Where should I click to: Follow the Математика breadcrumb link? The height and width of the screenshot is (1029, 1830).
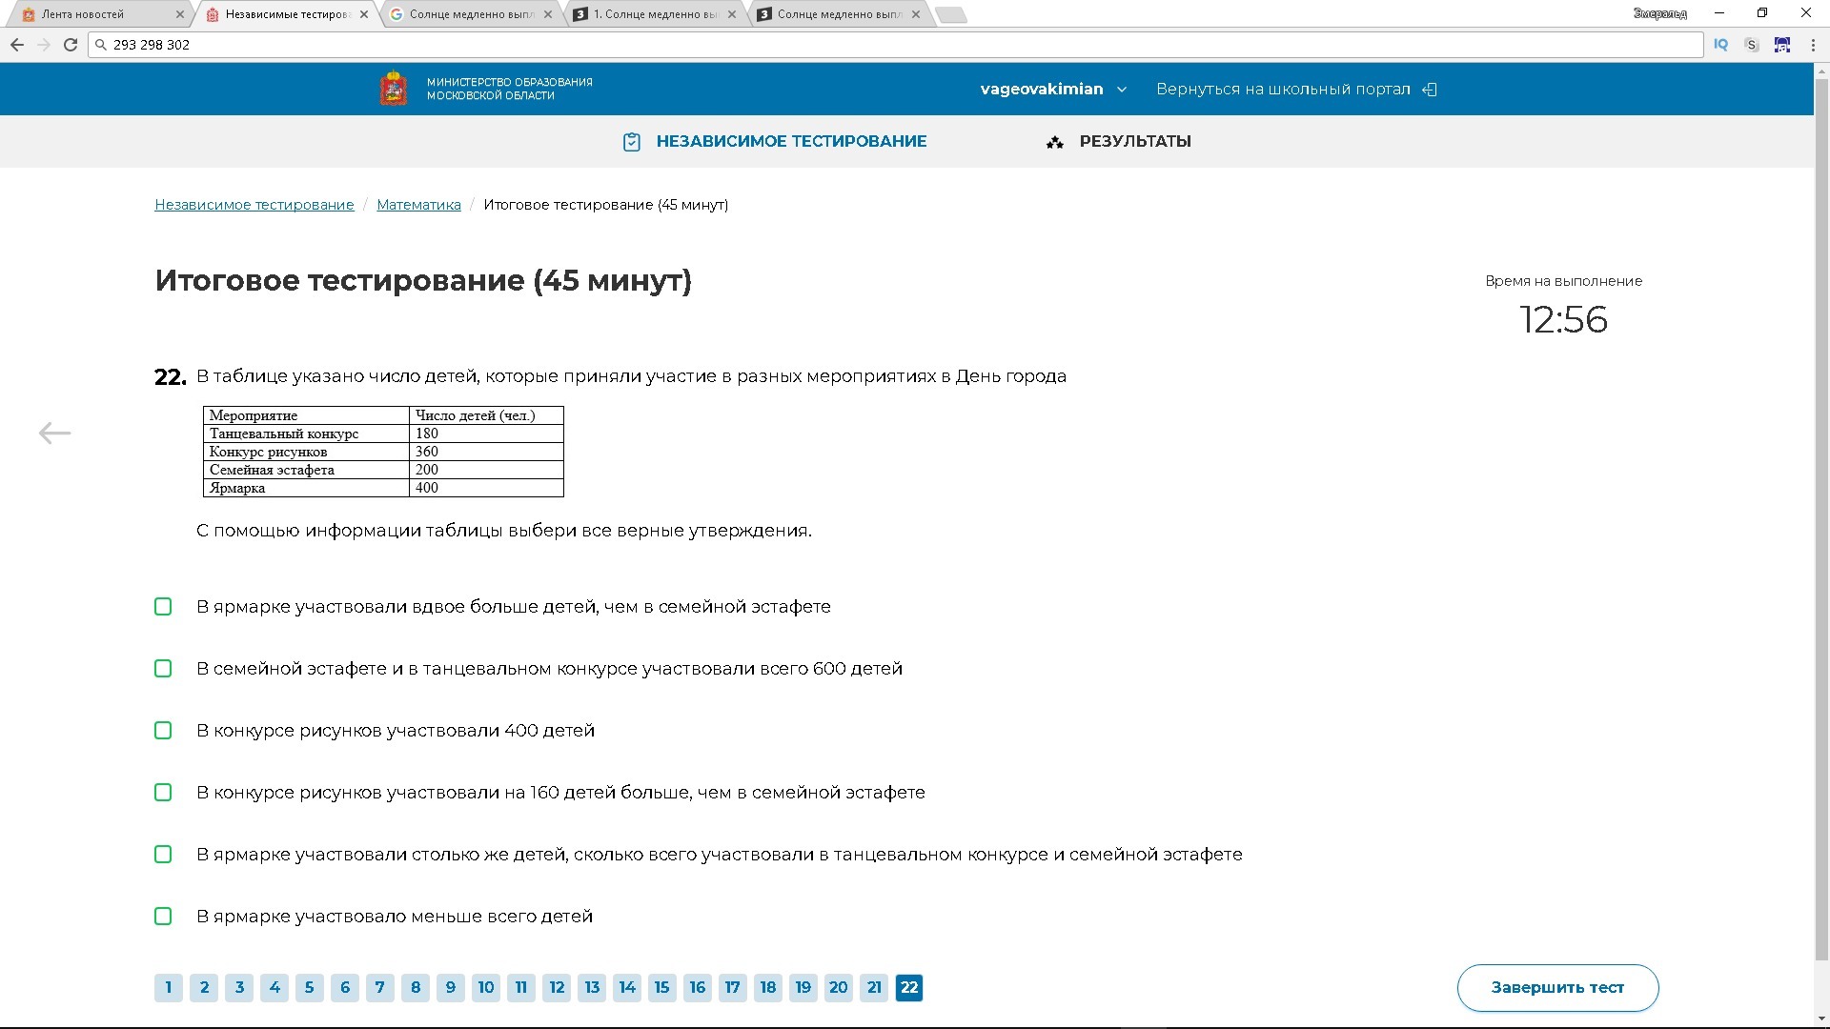(x=418, y=205)
